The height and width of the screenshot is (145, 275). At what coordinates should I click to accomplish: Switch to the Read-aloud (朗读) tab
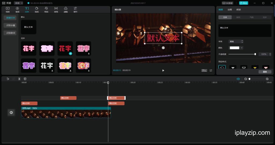(238, 10)
